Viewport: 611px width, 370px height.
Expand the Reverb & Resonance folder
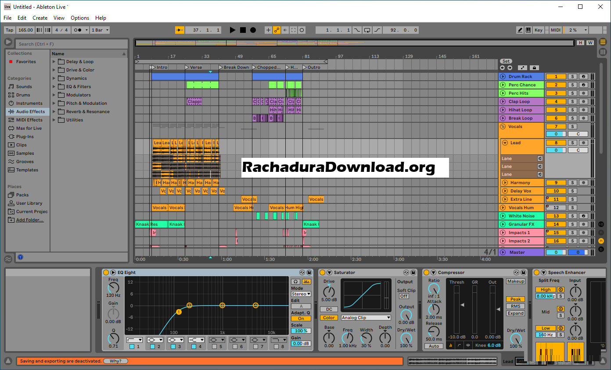point(54,111)
